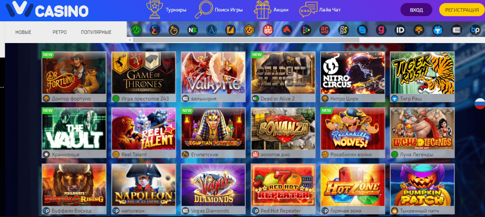Filter by the NE provider icon
Image resolution: width=485 pixels, height=217 pixels.
click(x=192, y=30)
